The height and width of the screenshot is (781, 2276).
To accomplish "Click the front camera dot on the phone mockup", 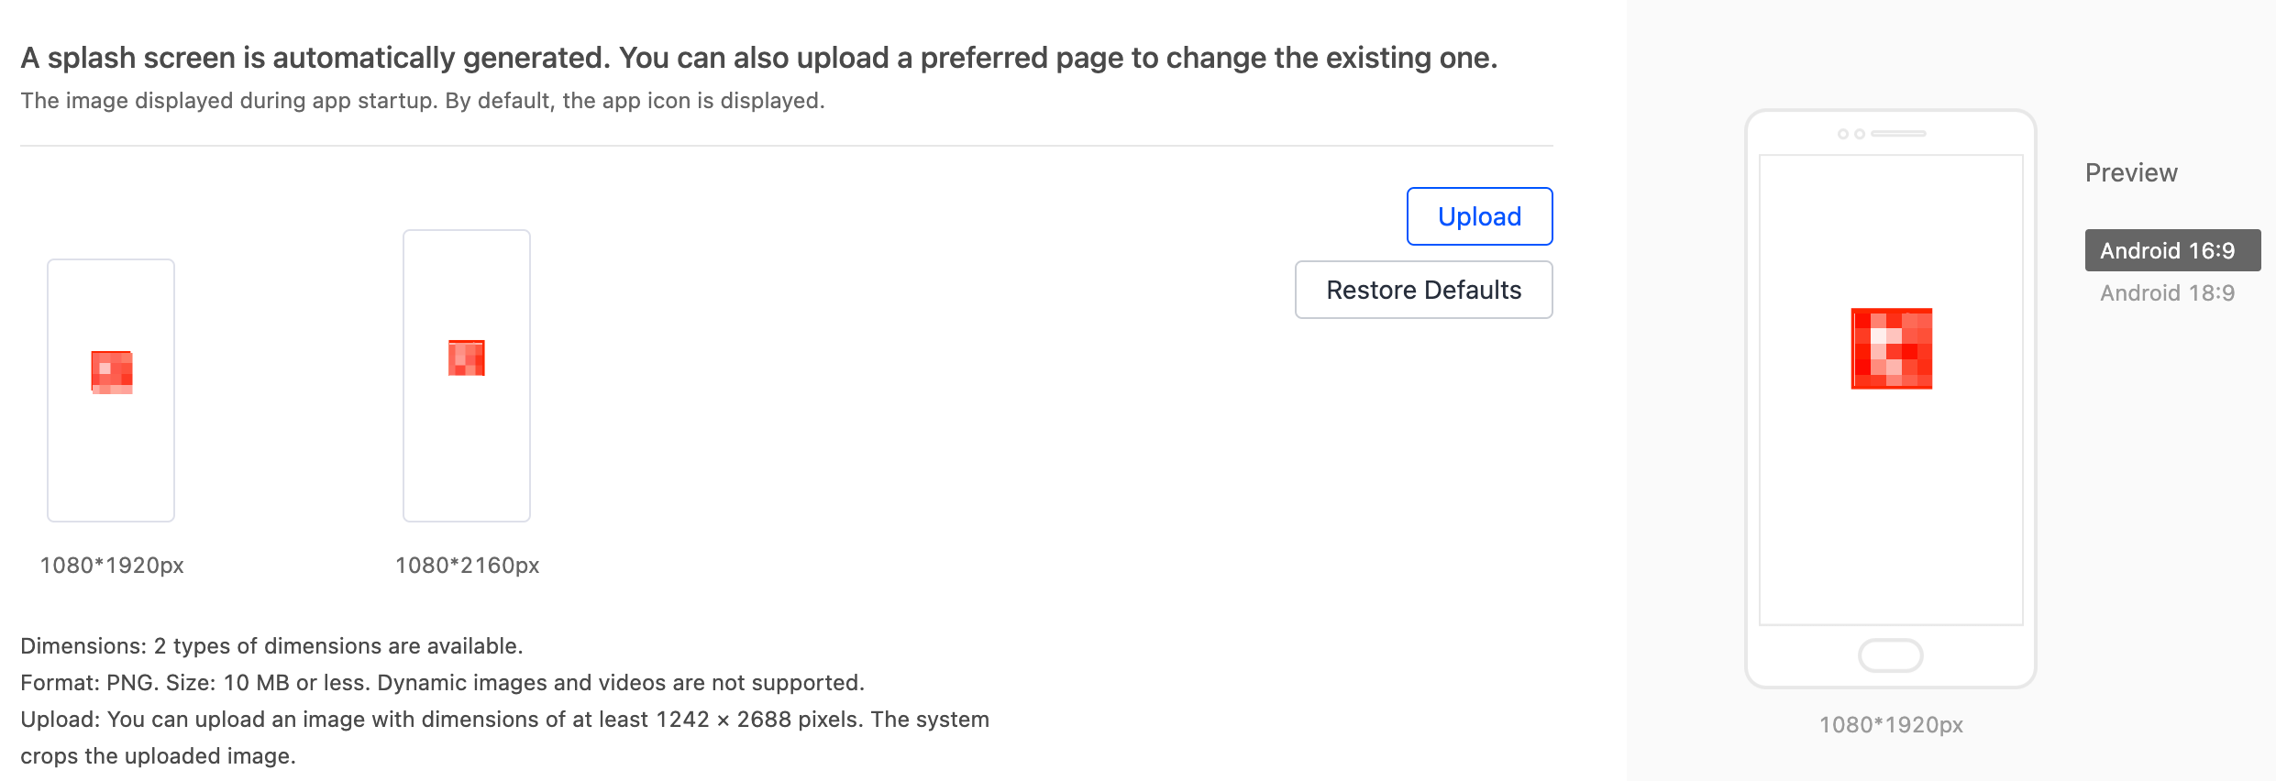I will tap(1843, 134).
